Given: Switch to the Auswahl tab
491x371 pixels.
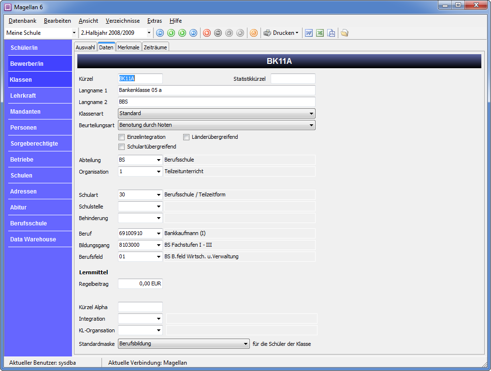Looking at the screenshot, I should [85, 47].
